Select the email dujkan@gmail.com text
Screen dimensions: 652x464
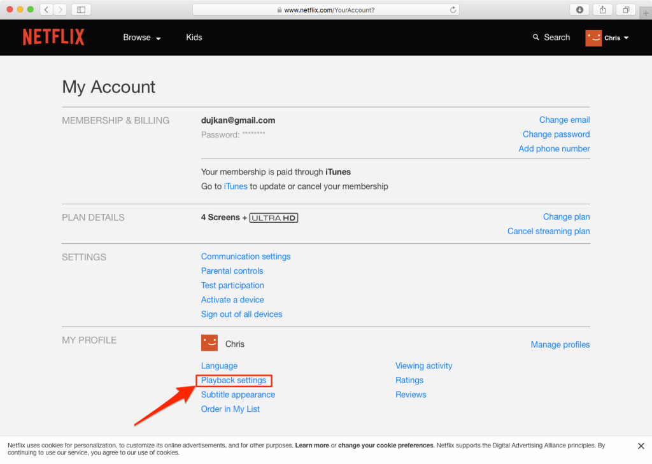tap(238, 120)
